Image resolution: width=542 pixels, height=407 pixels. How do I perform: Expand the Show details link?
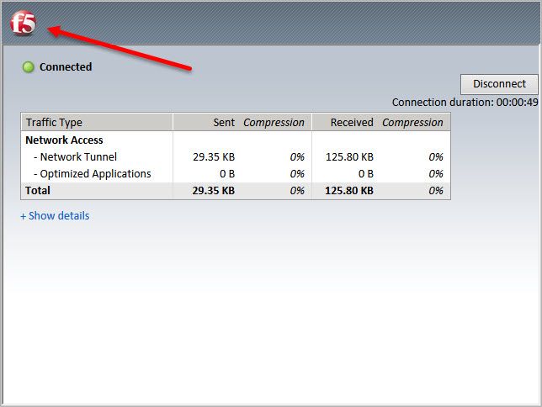(x=55, y=216)
